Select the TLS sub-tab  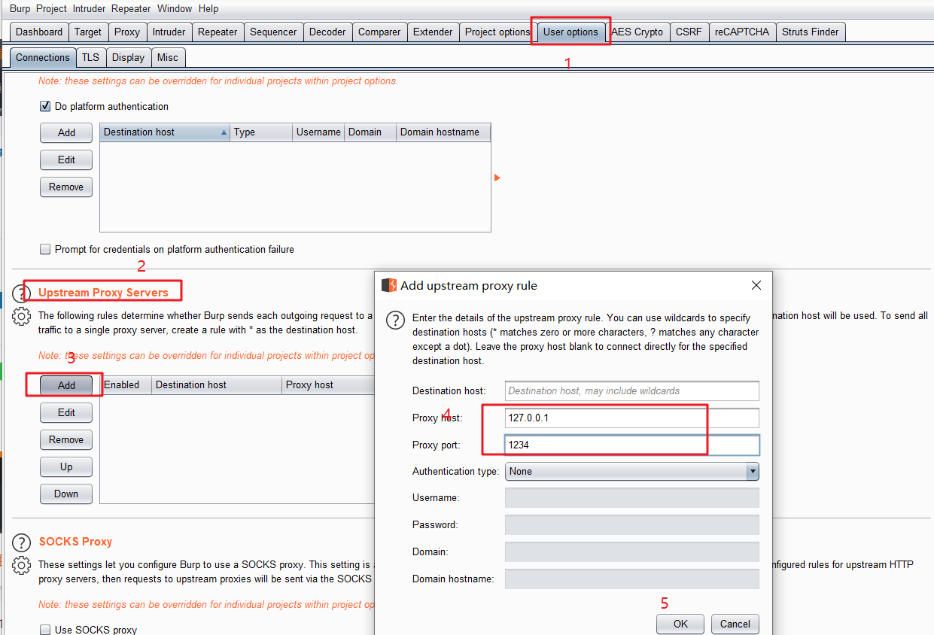click(90, 57)
